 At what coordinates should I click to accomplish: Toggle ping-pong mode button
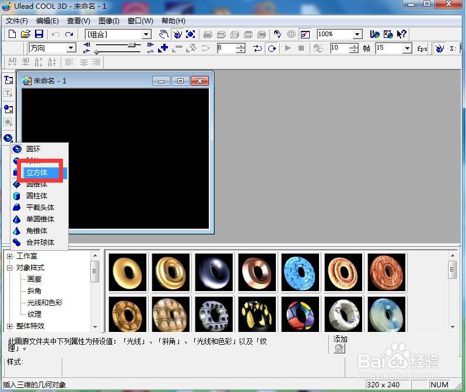[257, 48]
